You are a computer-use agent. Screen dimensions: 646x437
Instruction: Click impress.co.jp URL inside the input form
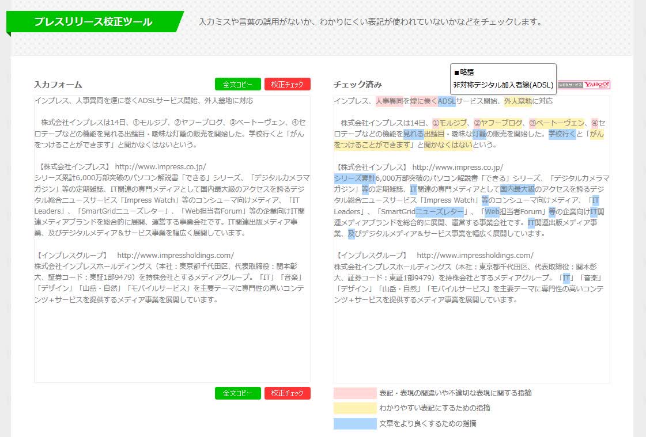(160, 167)
